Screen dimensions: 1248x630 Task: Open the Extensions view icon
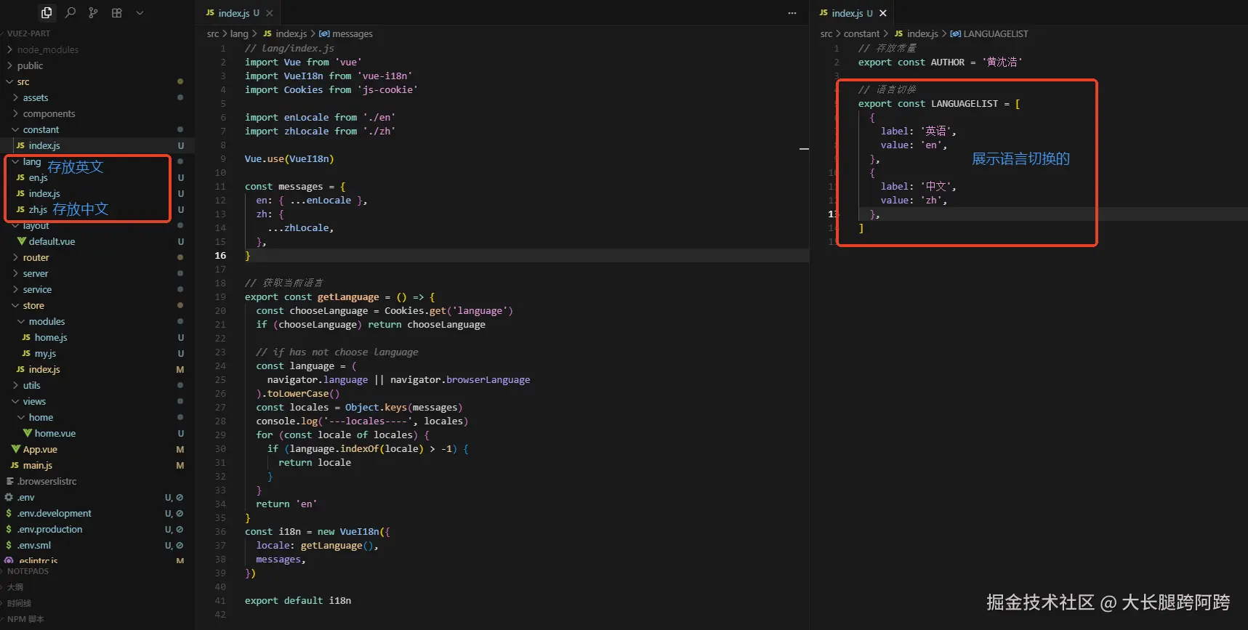click(x=116, y=12)
